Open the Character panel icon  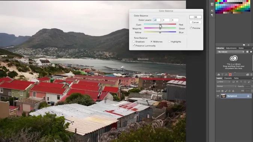[212, 10]
